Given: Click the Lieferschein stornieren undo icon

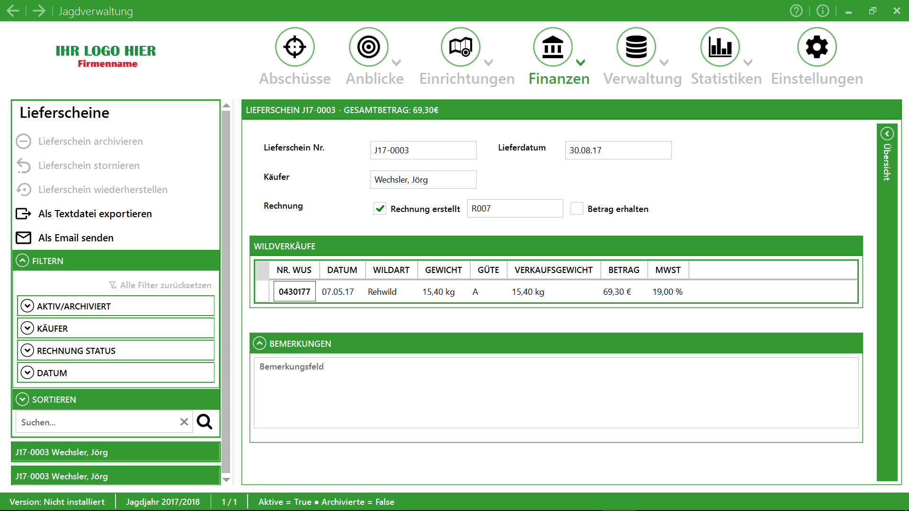Looking at the screenshot, I should point(23,165).
